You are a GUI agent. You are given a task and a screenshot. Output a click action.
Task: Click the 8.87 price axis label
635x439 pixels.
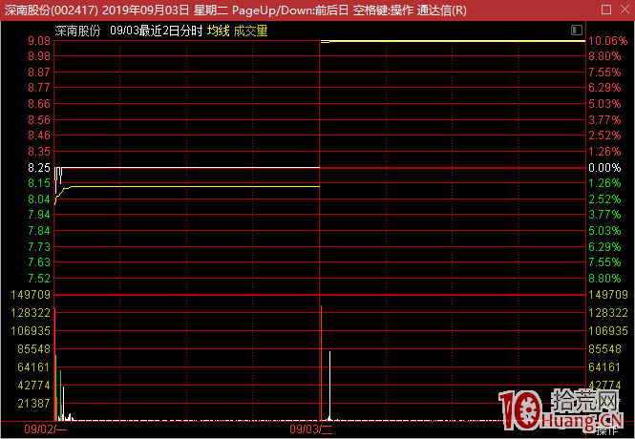point(39,73)
